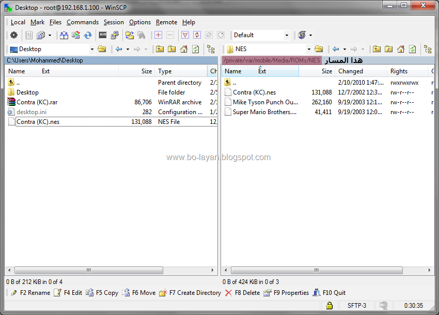Open the Remote menu
Image resolution: width=439 pixels, height=315 pixels.
click(x=167, y=22)
